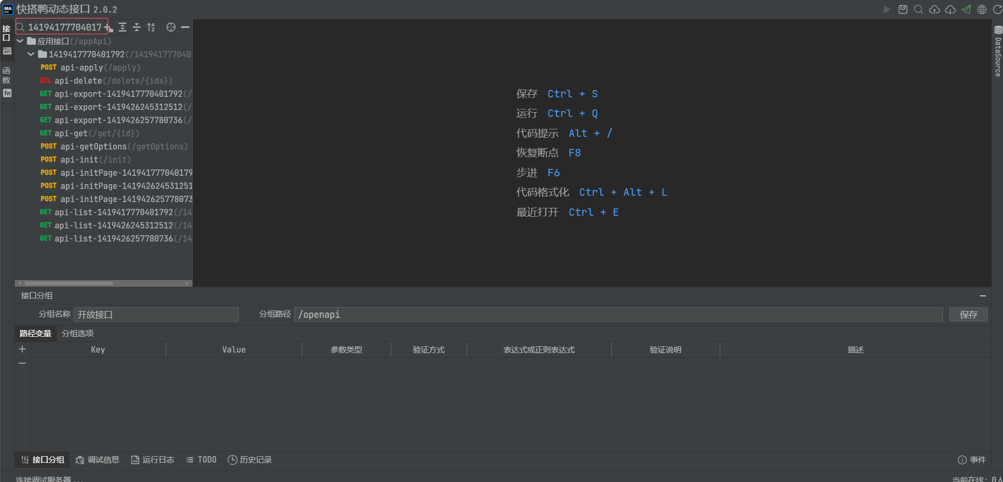Click the green paper-plane push icon
Screen dimensions: 1003x482
point(966,9)
